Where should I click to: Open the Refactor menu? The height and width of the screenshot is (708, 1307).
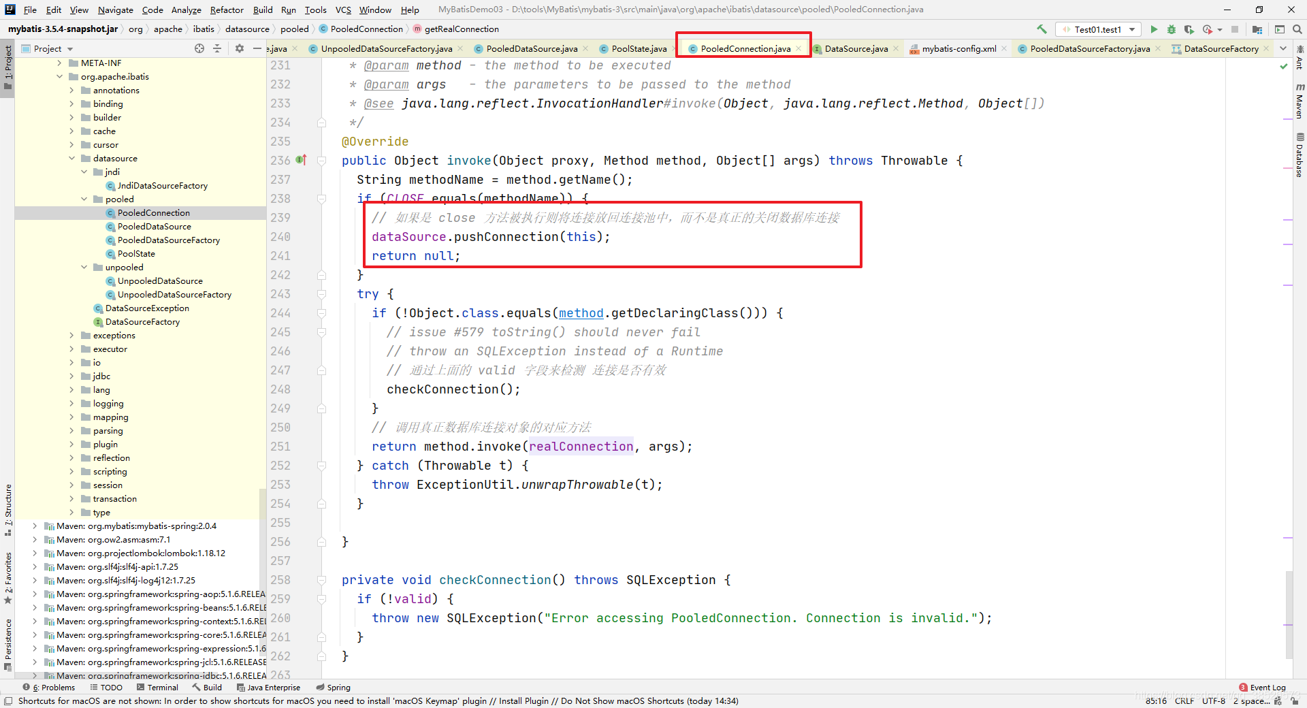[x=227, y=10]
